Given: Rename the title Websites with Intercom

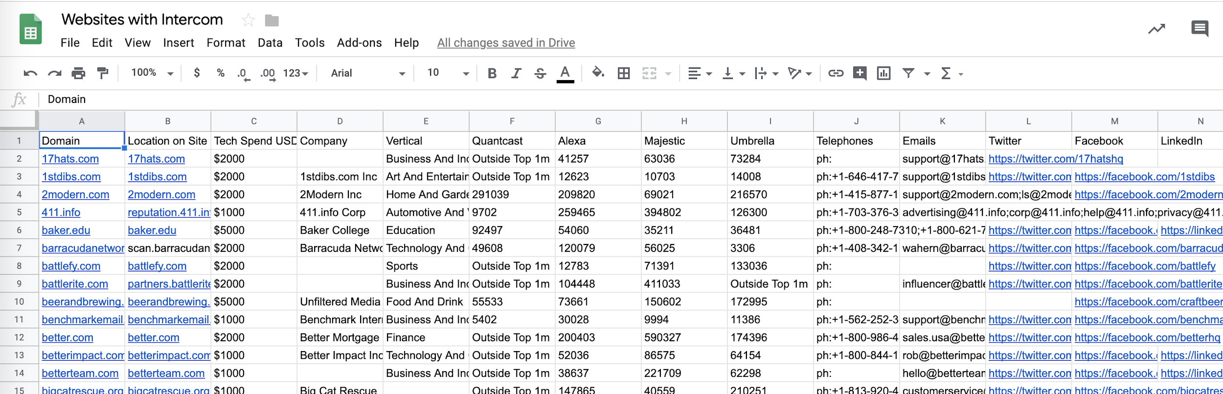Looking at the screenshot, I should [x=142, y=20].
